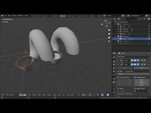Move the Screw modifier down

click(x=145, y=60)
